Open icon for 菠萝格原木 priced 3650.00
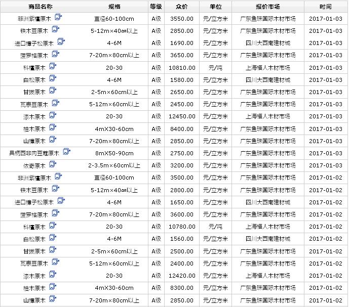This screenshot has width=349, height=307. tap(56, 54)
